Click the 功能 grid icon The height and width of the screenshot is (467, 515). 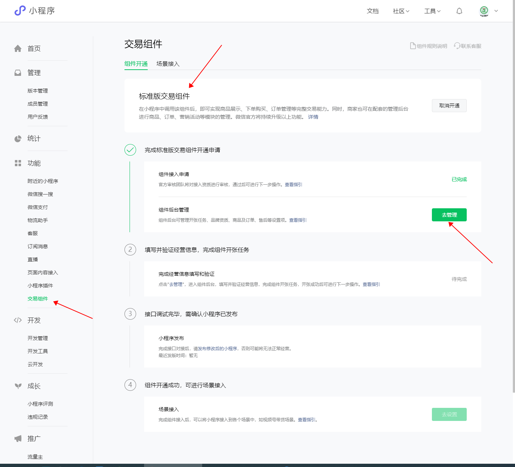pyautogui.click(x=18, y=163)
